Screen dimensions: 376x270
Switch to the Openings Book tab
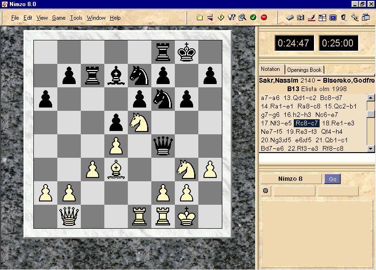(x=304, y=70)
